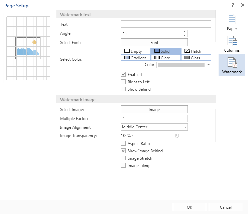The image size is (248, 214).
Task: Check the Image Tiling box
Action: pyautogui.click(x=124, y=166)
